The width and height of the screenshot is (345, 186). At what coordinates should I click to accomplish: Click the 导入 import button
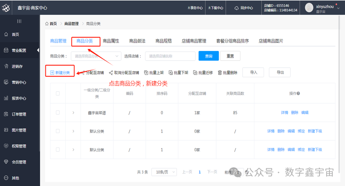[253, 72]
